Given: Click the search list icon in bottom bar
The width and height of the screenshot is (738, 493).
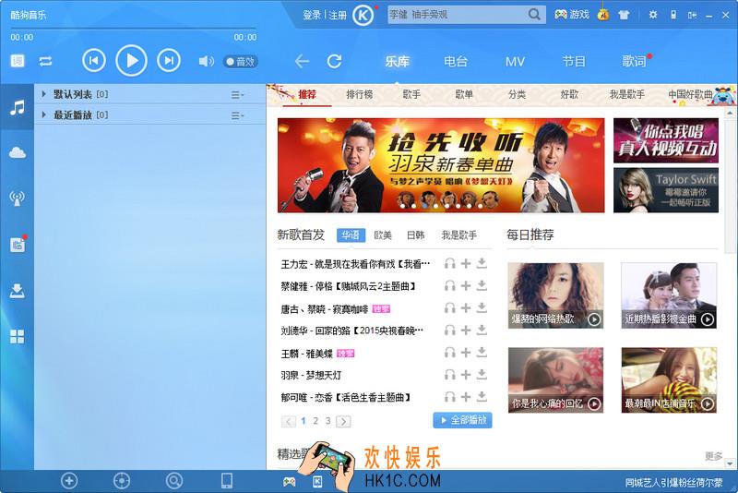Looking at the screenshot, I should pos(174,481).
